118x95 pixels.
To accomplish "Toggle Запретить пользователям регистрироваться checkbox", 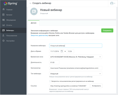I will tap(50, 81).
